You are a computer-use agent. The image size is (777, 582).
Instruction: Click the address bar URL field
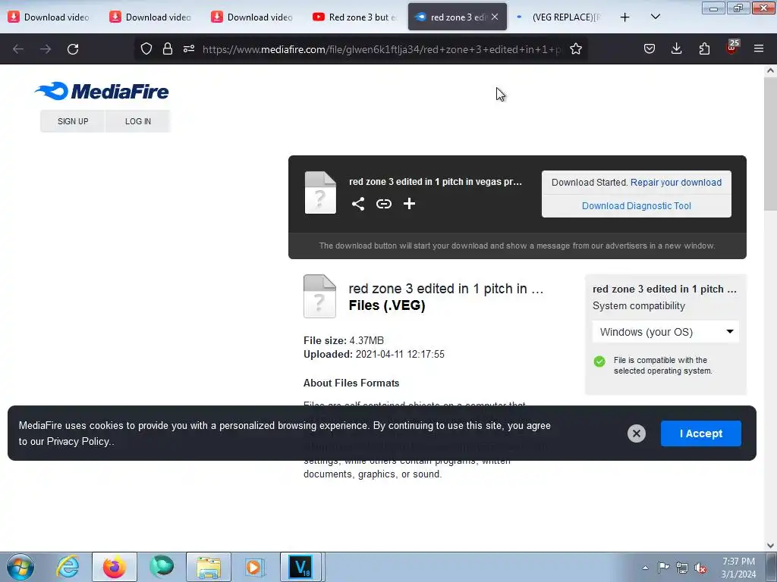click(382, 49)
